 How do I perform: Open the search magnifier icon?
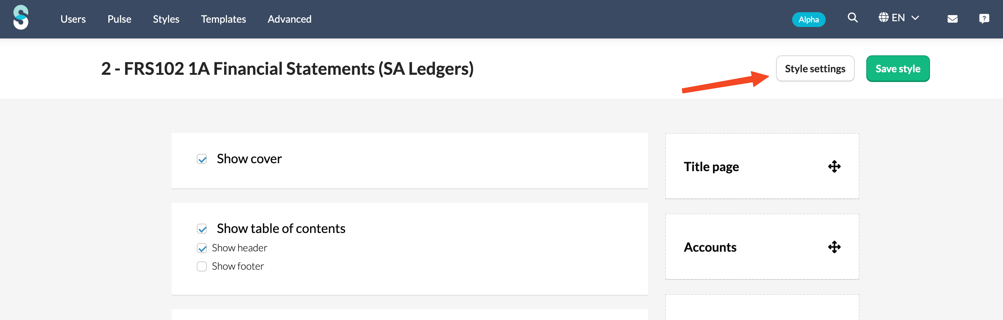(853, 18)
